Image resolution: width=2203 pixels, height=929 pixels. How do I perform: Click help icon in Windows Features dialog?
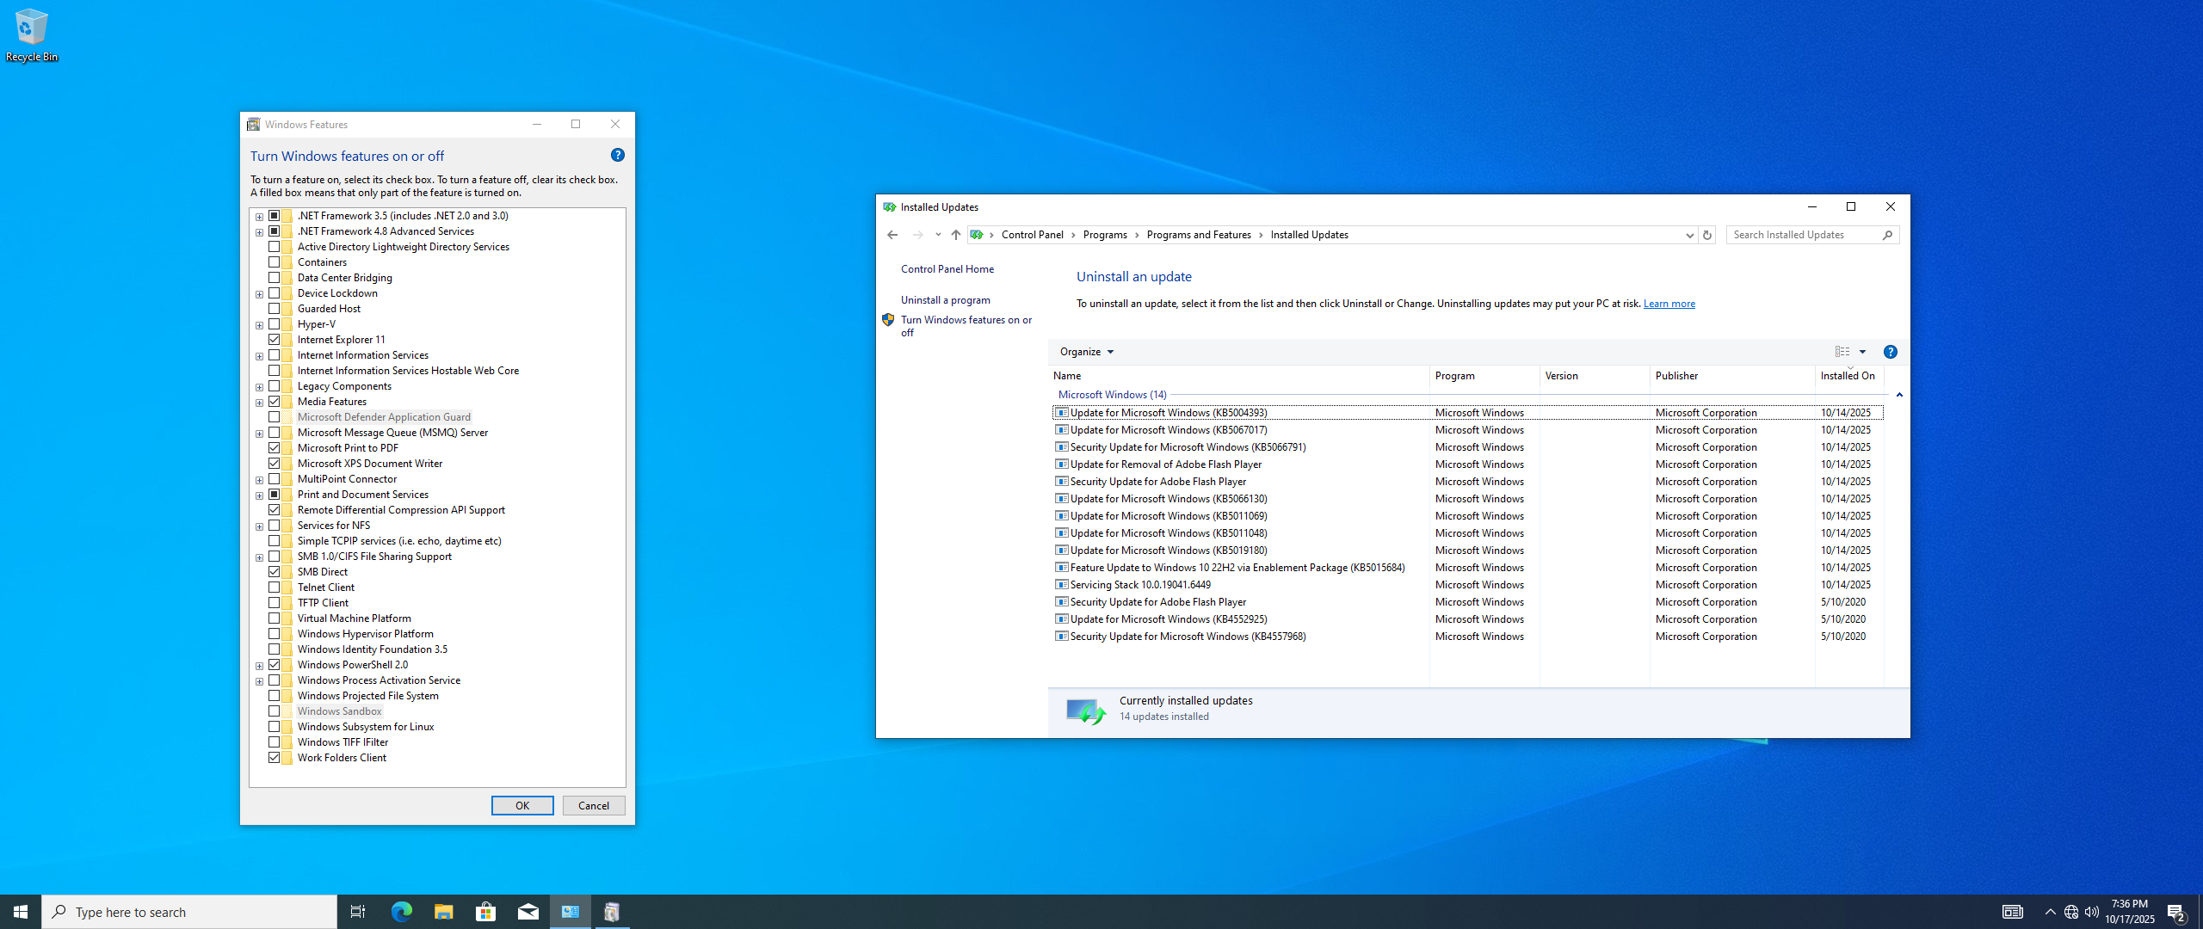click(617, 155)
